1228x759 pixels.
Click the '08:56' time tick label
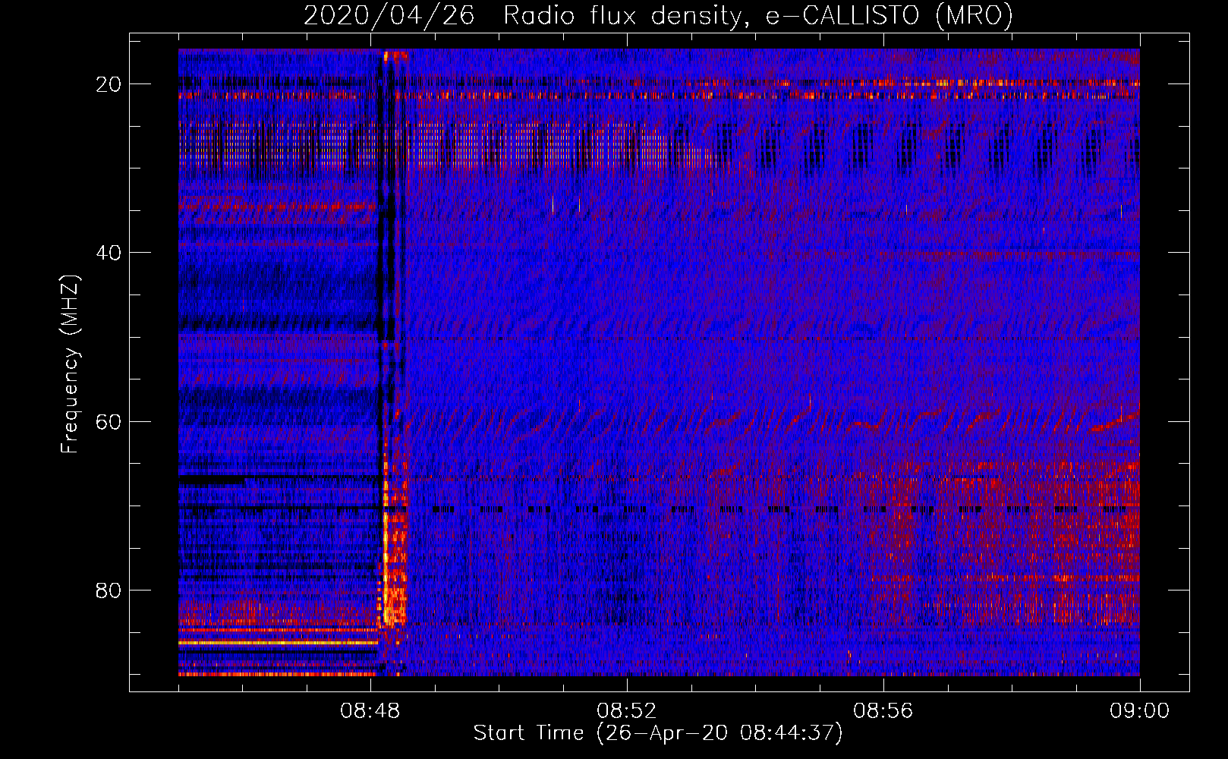click(x=883, y=711)
